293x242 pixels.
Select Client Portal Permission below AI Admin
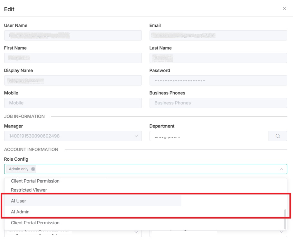coord(35,223)
